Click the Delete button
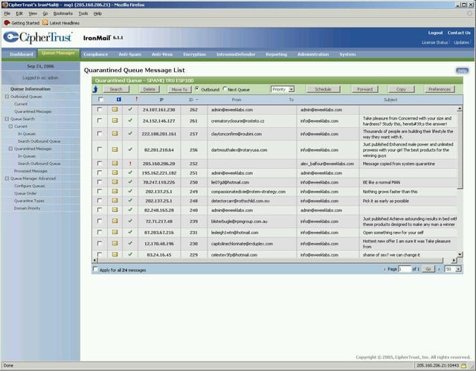Image resolution: width=476 pixels, height=371 pixels. click(x=149, y=89)
